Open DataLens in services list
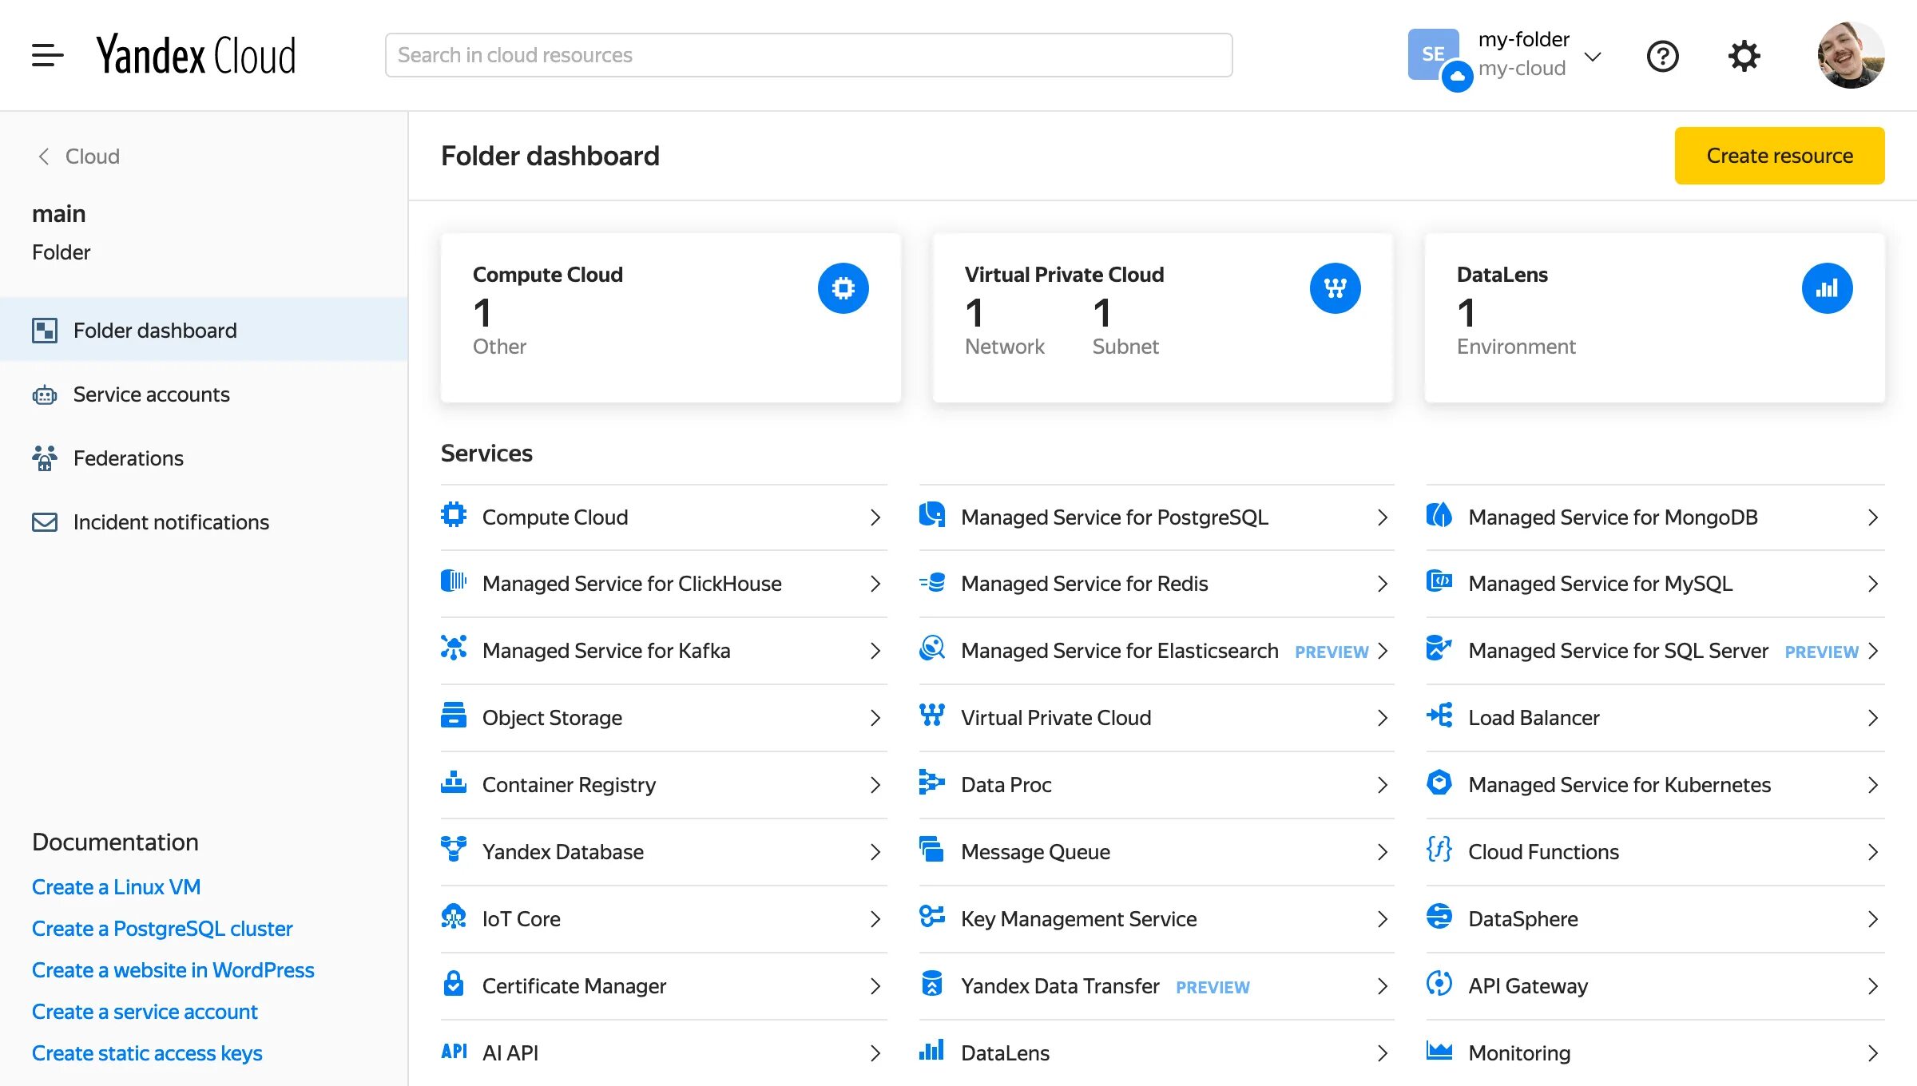This screenshot has height=1086, width=1917. (1157, 1052)
